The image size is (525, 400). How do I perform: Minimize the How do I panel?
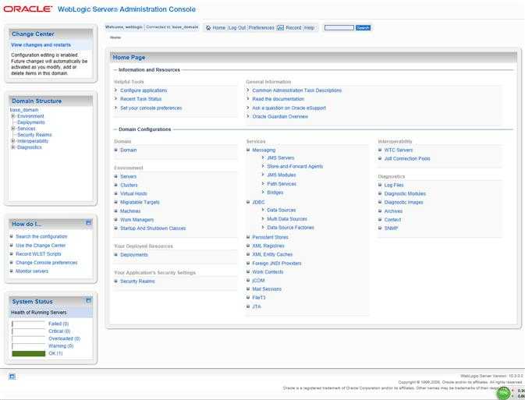[x=88, y=223]
